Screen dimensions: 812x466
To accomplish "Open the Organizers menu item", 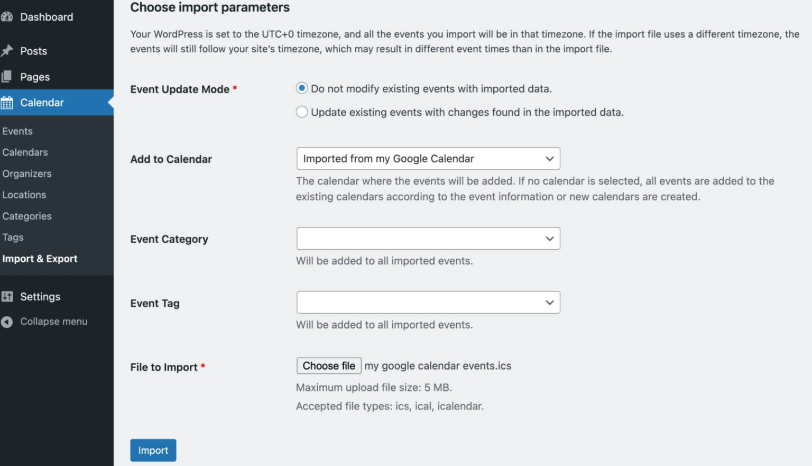I will [27, 173].
